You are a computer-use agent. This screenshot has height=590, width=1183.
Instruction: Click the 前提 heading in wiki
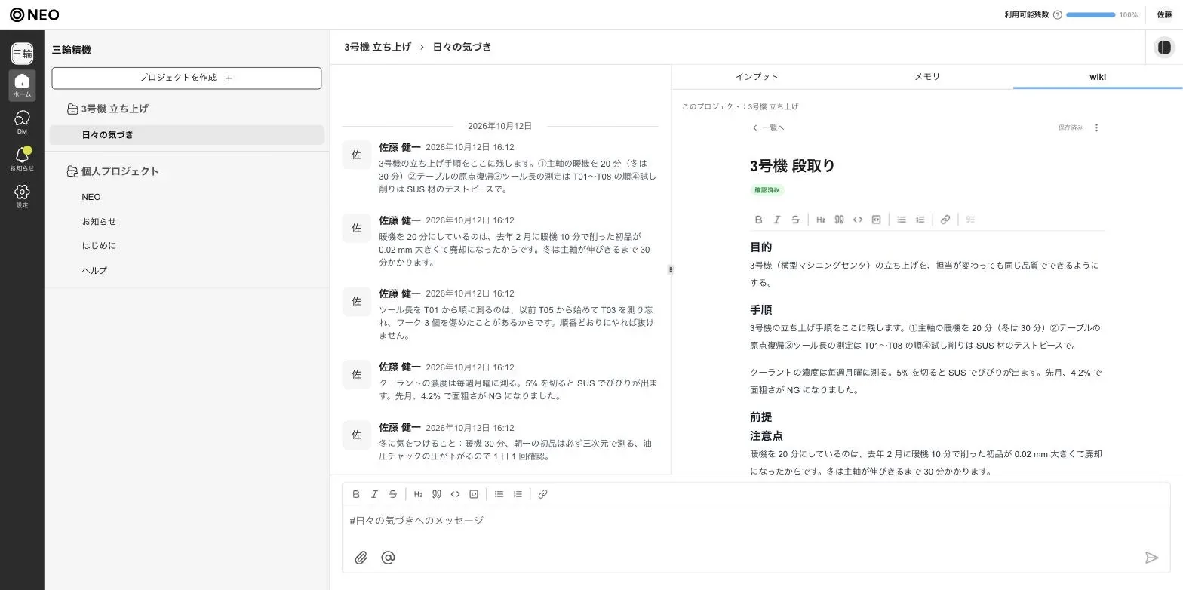click(x=760, y=417)
